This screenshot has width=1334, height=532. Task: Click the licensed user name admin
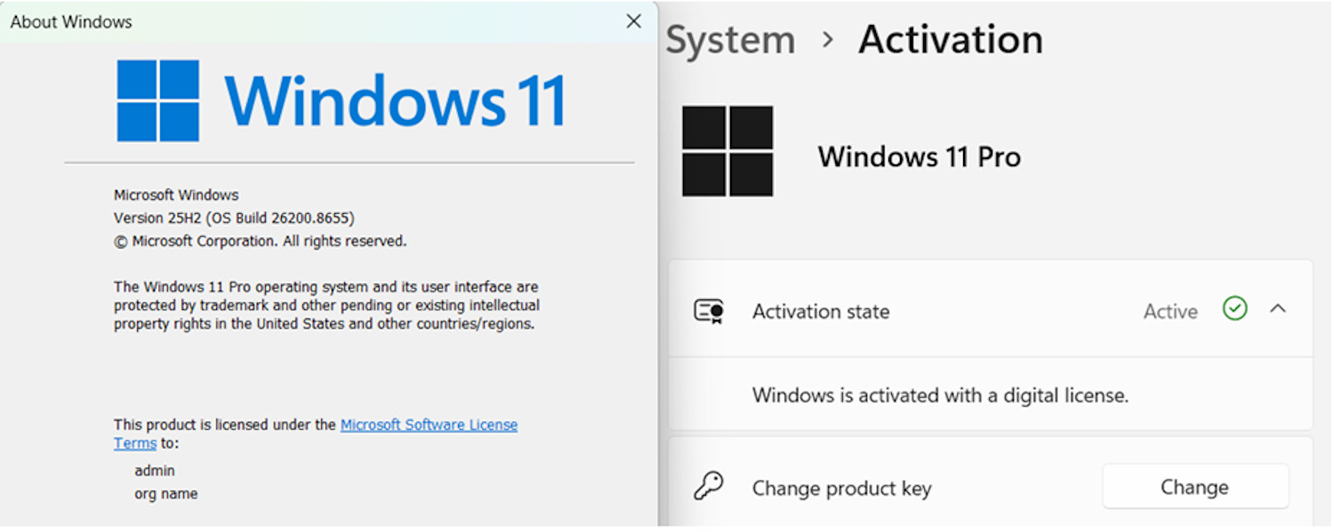click(155, 471)
